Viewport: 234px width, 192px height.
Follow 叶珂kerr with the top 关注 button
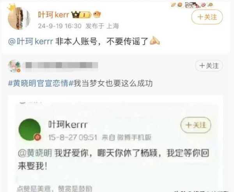(x=207, y=17)
